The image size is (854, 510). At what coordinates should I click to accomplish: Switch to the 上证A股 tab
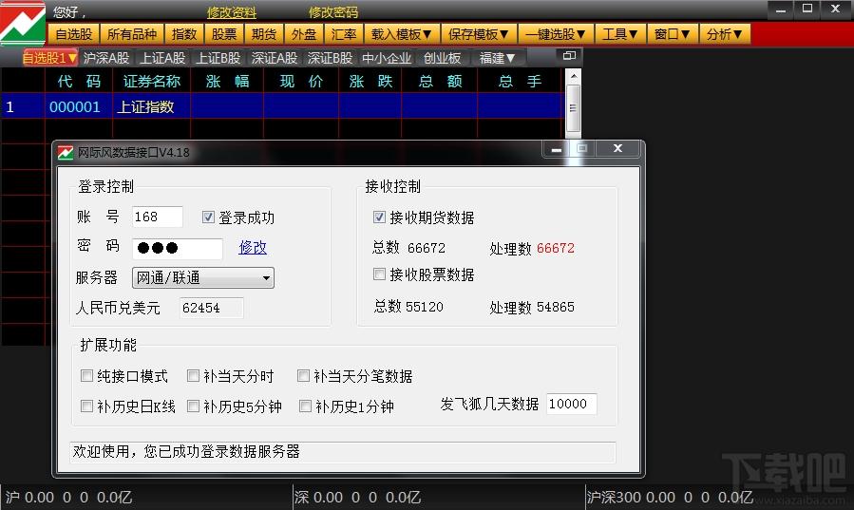[162, 58]
